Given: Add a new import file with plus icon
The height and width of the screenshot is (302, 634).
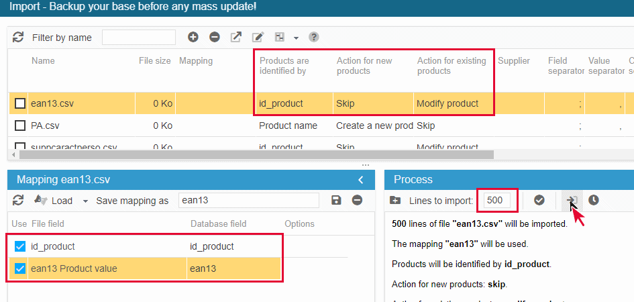Looking at the screenshot, I should click(x=193, y=38).
